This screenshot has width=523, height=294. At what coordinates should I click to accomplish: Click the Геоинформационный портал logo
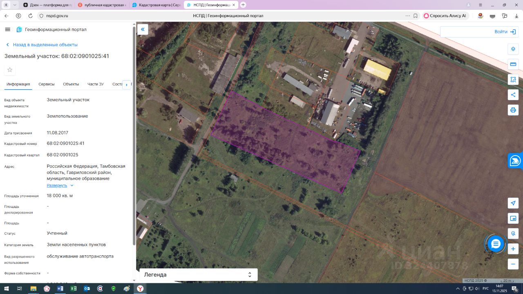(51, 29)
